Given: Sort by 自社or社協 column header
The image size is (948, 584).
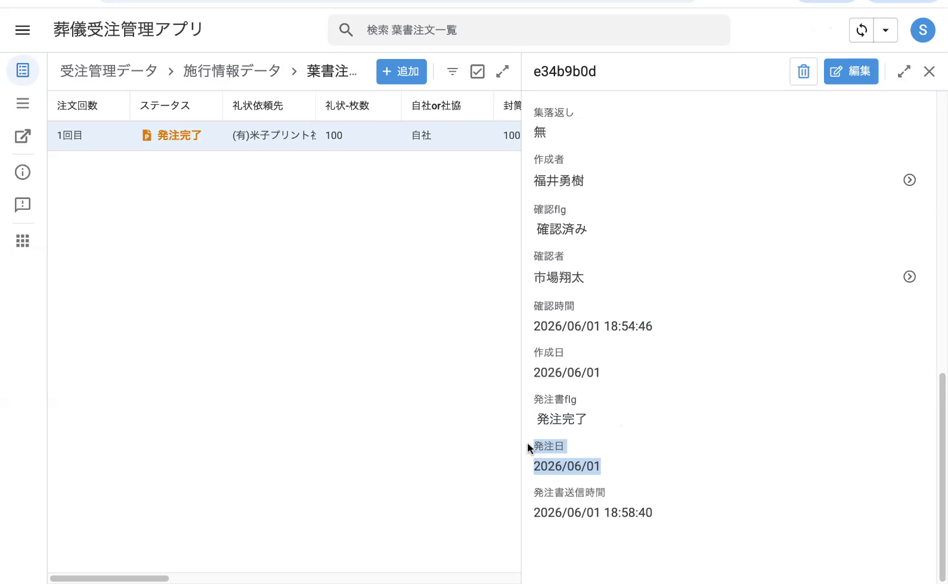Looking at the screenshot, I should (436, 105).
